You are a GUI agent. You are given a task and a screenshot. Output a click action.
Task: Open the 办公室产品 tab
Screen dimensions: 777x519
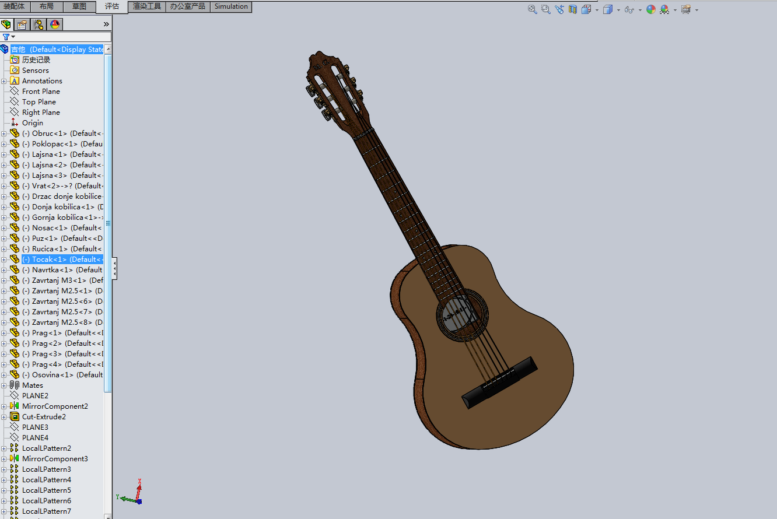coord(188,6)
